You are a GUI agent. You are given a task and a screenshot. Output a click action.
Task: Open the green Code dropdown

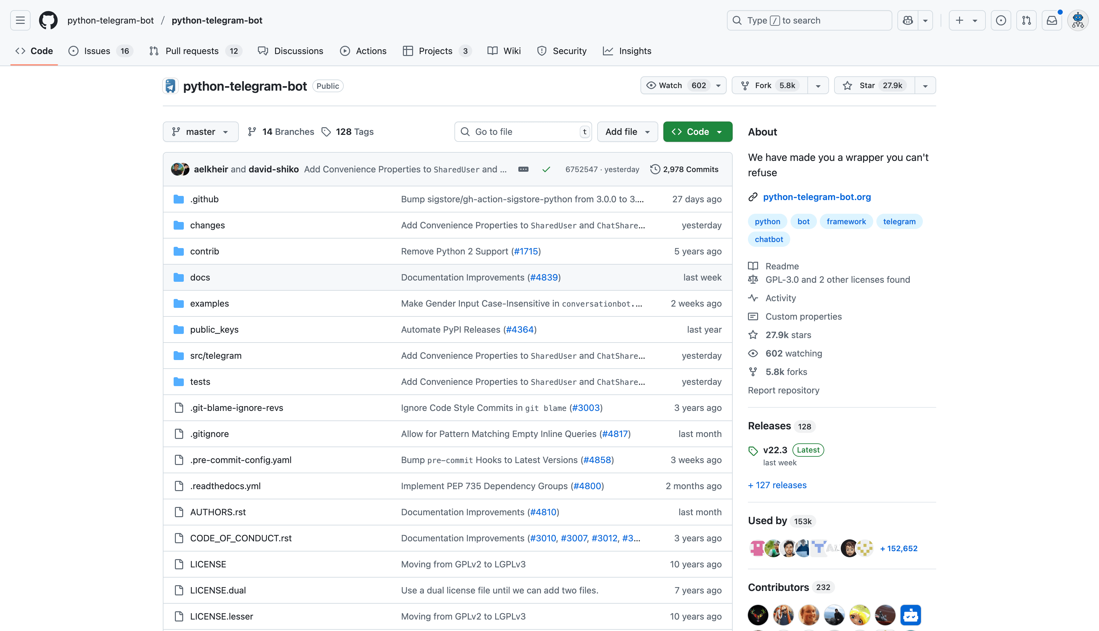697,132
